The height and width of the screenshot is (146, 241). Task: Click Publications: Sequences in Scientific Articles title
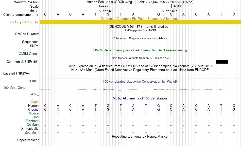pyautogui.click(x=140, y=38)
